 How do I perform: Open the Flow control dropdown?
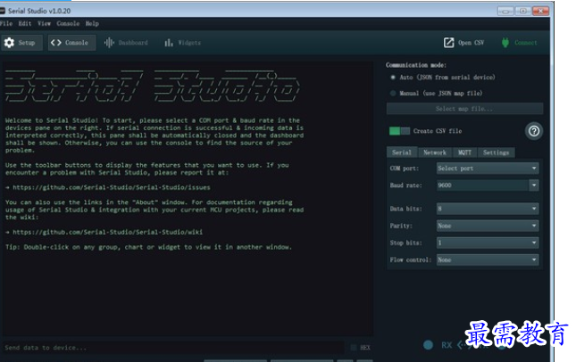pos(488,259)
